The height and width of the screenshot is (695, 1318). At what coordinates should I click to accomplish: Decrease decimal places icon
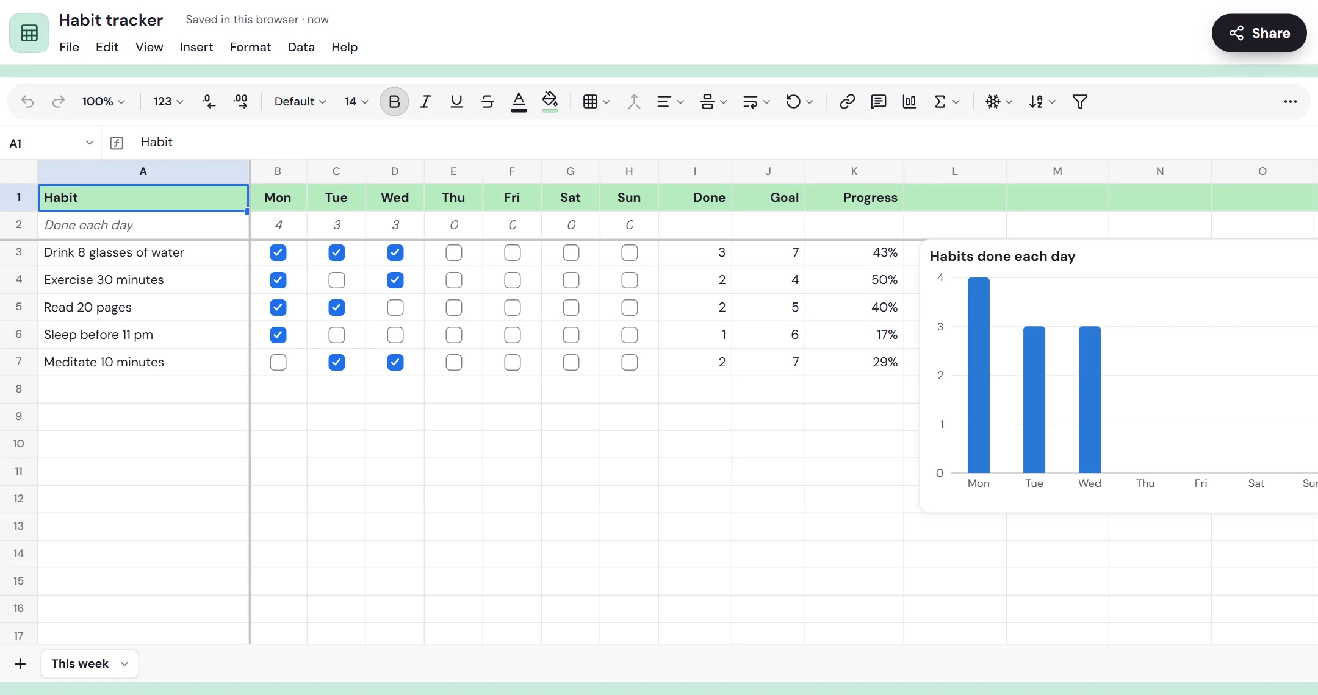209,102
